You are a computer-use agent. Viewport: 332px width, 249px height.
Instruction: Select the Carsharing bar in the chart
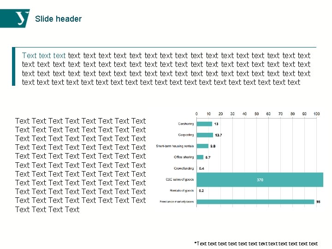[204, 124]
